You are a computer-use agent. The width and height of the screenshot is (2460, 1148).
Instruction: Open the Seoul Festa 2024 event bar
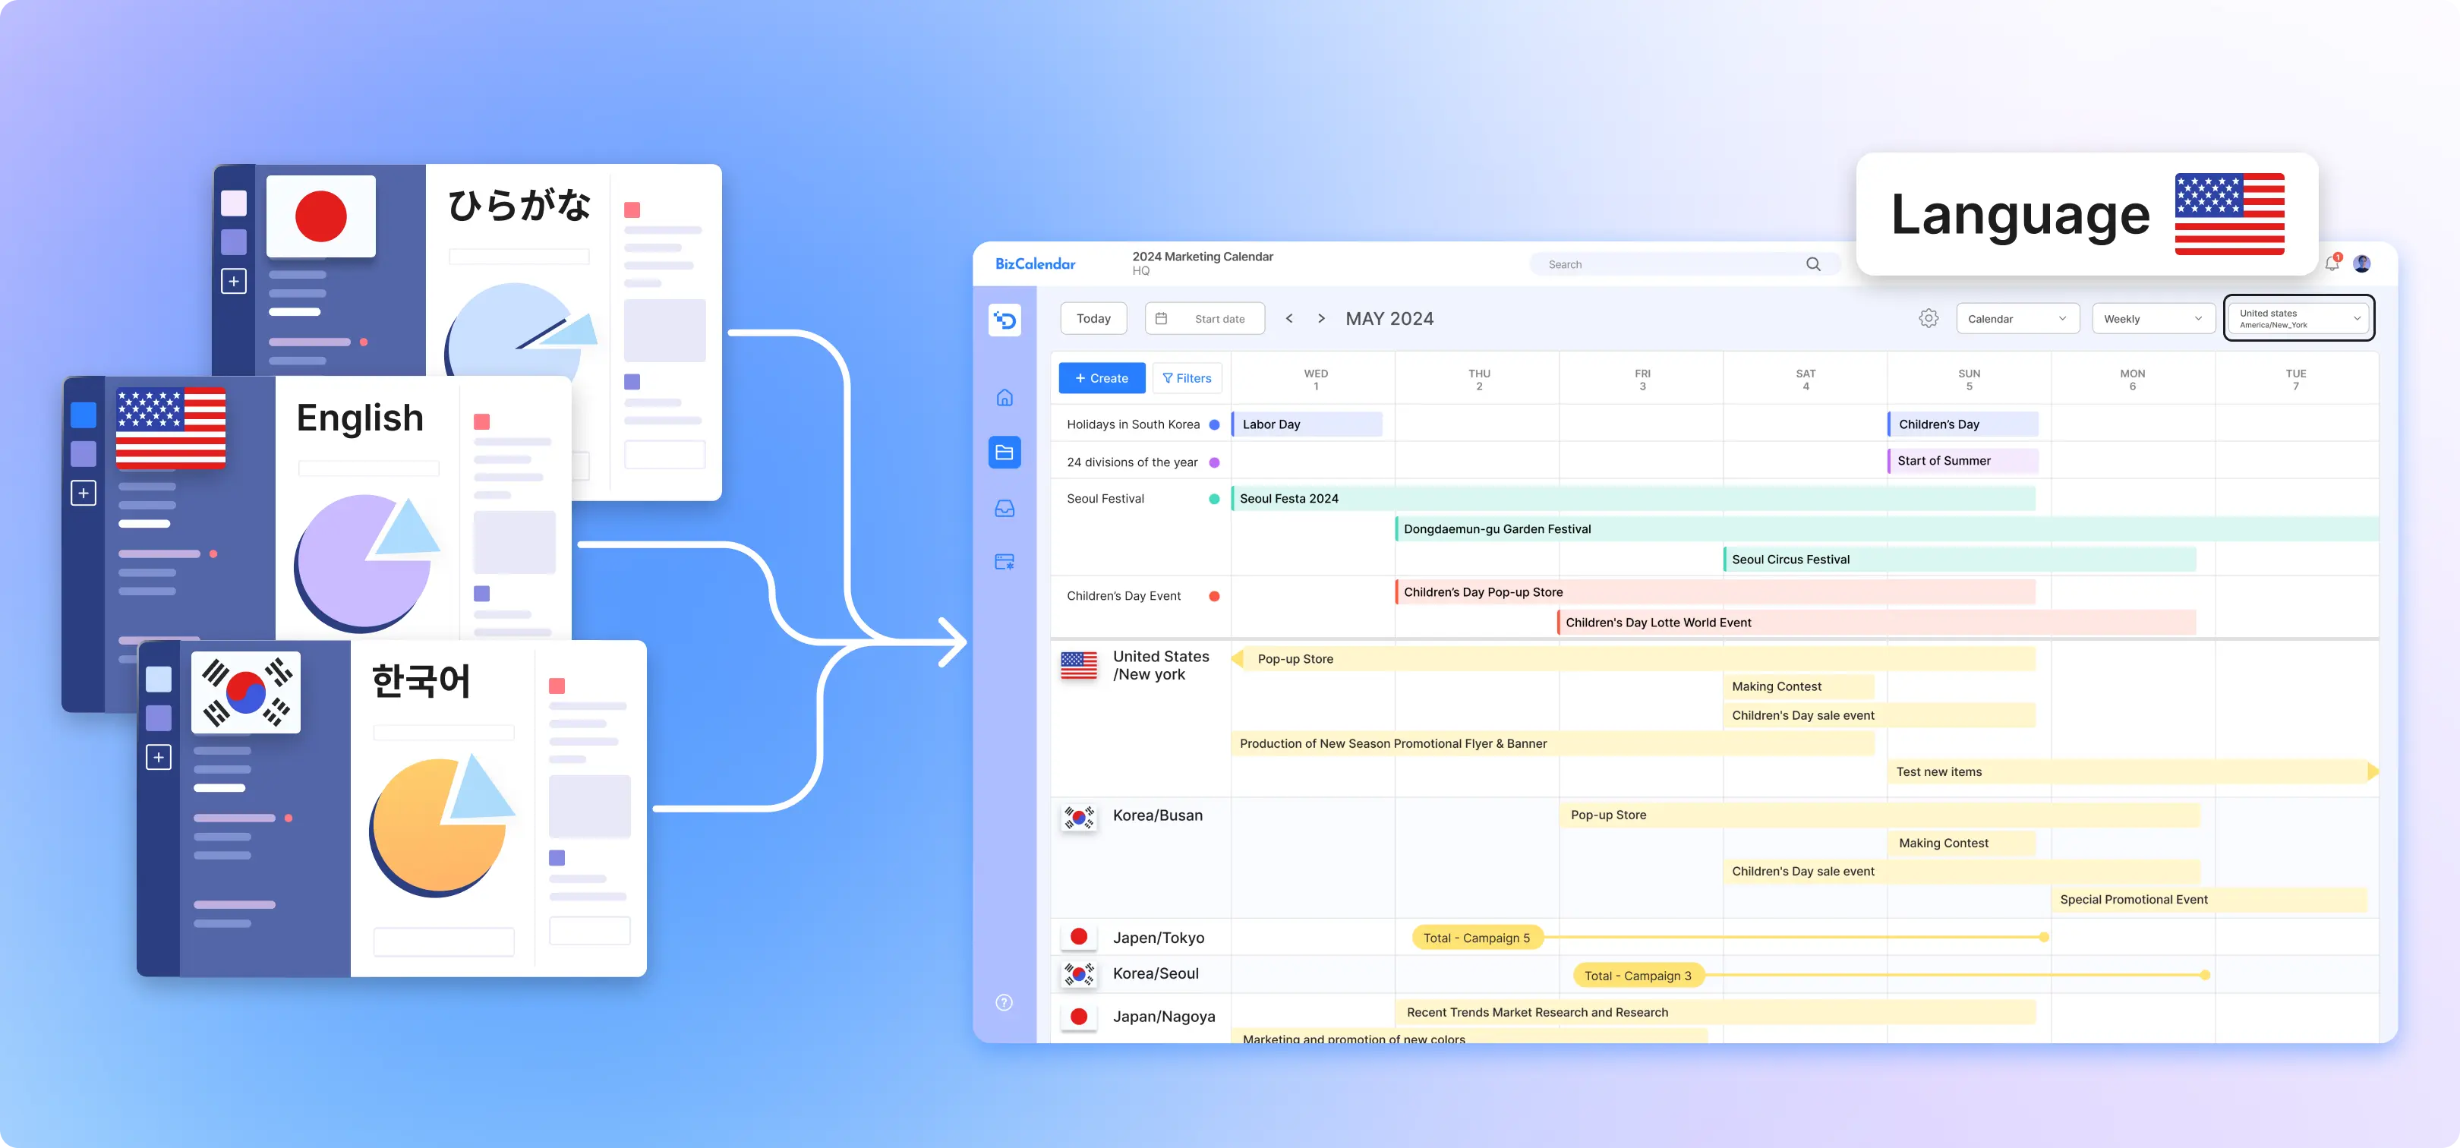pos(1633,499)
